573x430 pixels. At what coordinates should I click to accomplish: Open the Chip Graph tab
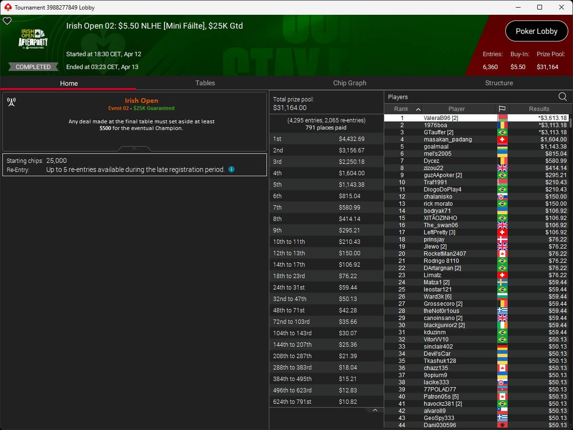click(349, 83)
